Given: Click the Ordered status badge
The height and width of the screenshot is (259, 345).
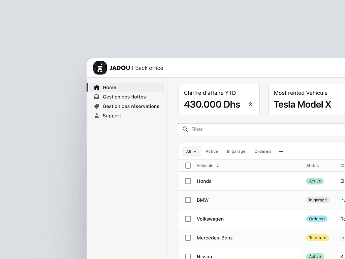Looking at the screenshot, I should coord(317,219).
